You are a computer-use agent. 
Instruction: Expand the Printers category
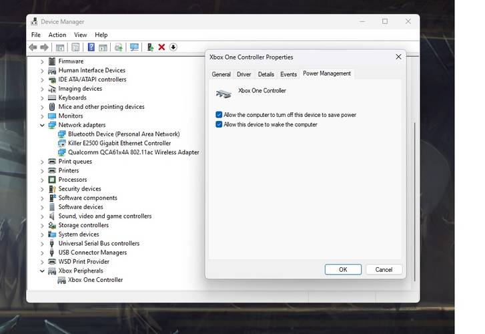coord(42,171)
